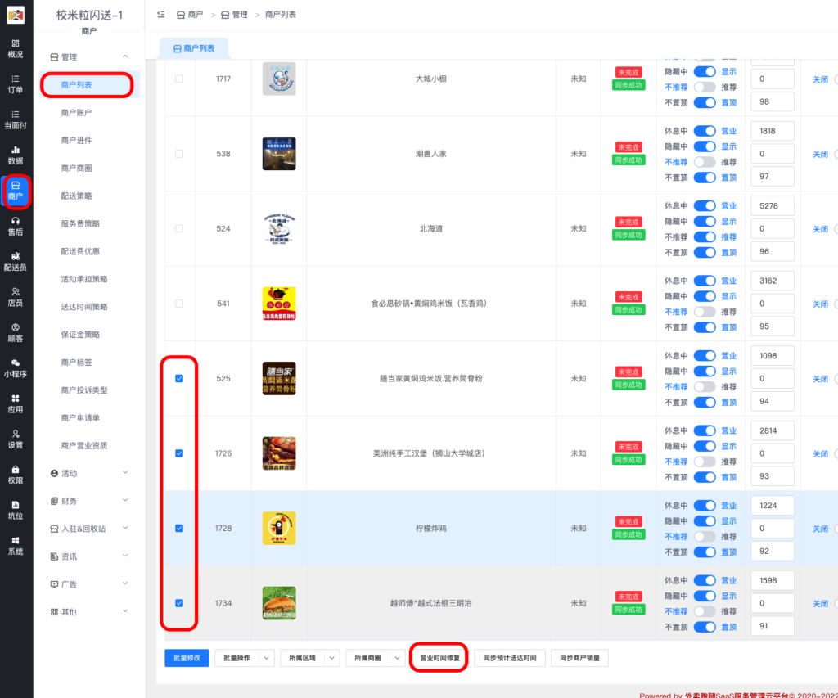Collapse sidebar via breadcrumb menu-fold icon
The image size is (838, 698).
(x=160, y=15)
